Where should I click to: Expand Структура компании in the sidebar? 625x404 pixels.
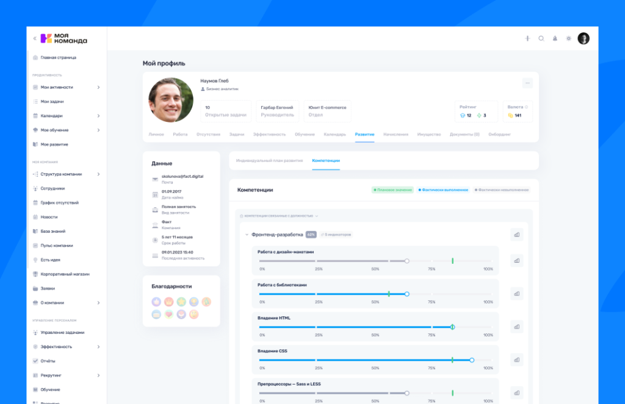coord(98,174)
